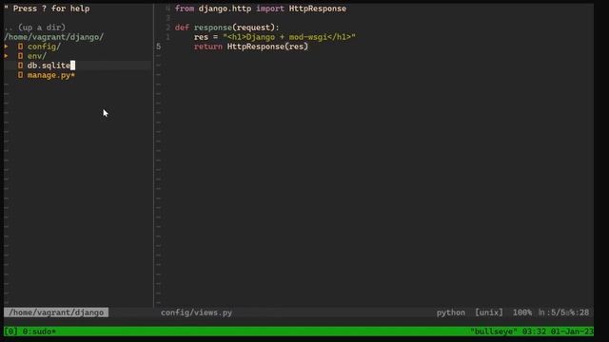
Task: Expand the config/ folder arrow
Action: click(x=7, y=47)
